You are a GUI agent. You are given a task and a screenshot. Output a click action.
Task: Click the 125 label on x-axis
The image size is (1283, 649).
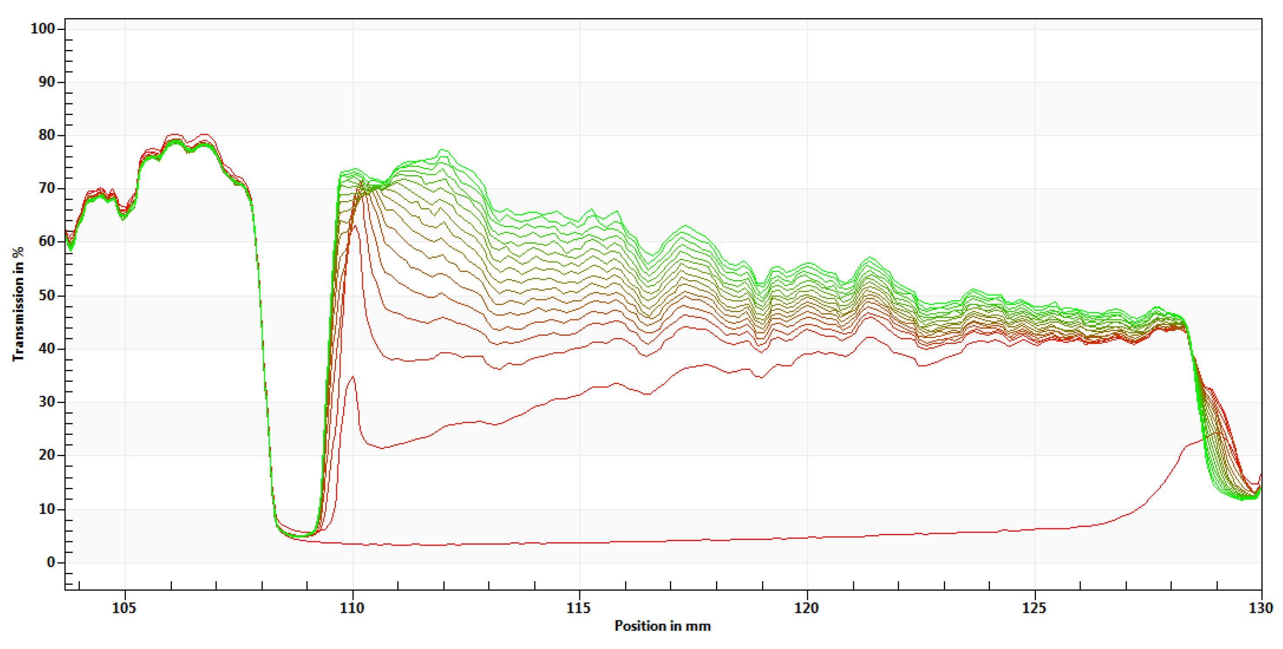(x=1035, y=608)
